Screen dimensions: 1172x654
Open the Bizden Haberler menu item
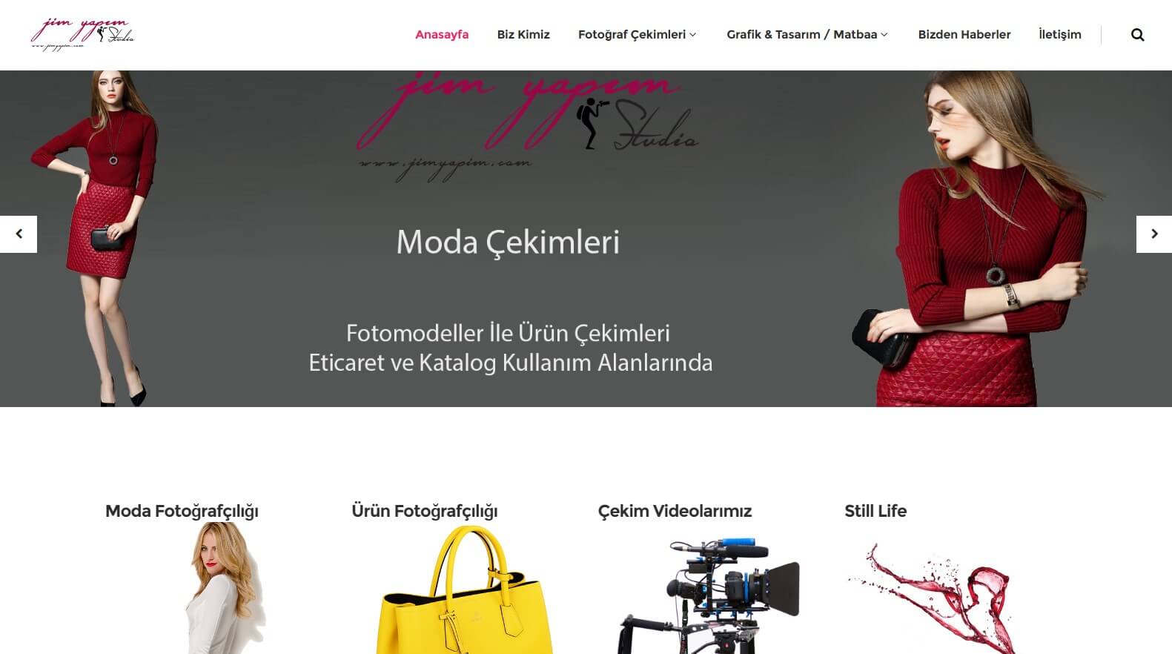tap(964, 35)
